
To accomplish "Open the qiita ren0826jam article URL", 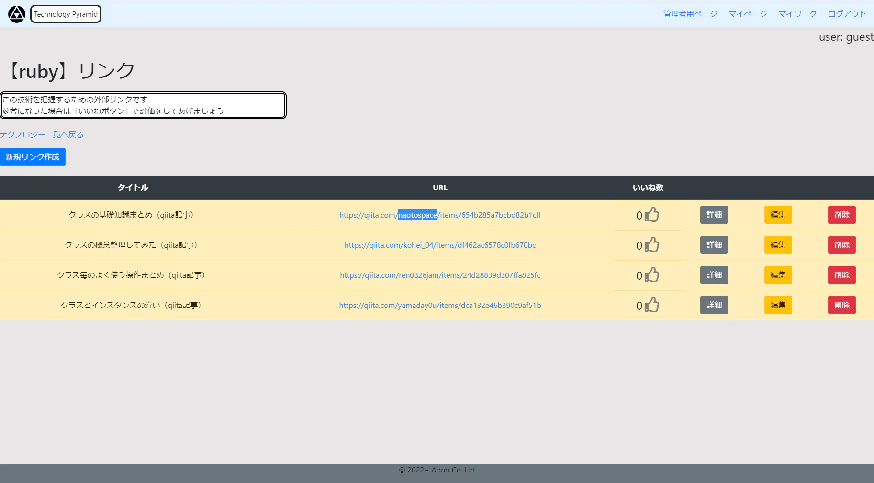I will (440, 275).
